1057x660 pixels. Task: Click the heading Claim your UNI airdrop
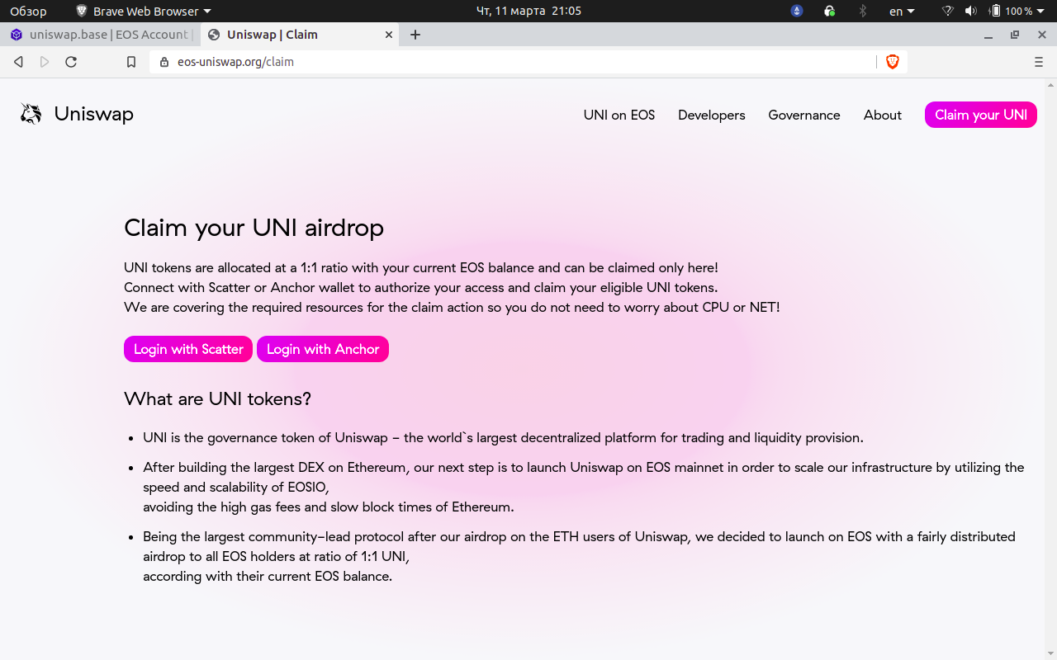(254, 227)
